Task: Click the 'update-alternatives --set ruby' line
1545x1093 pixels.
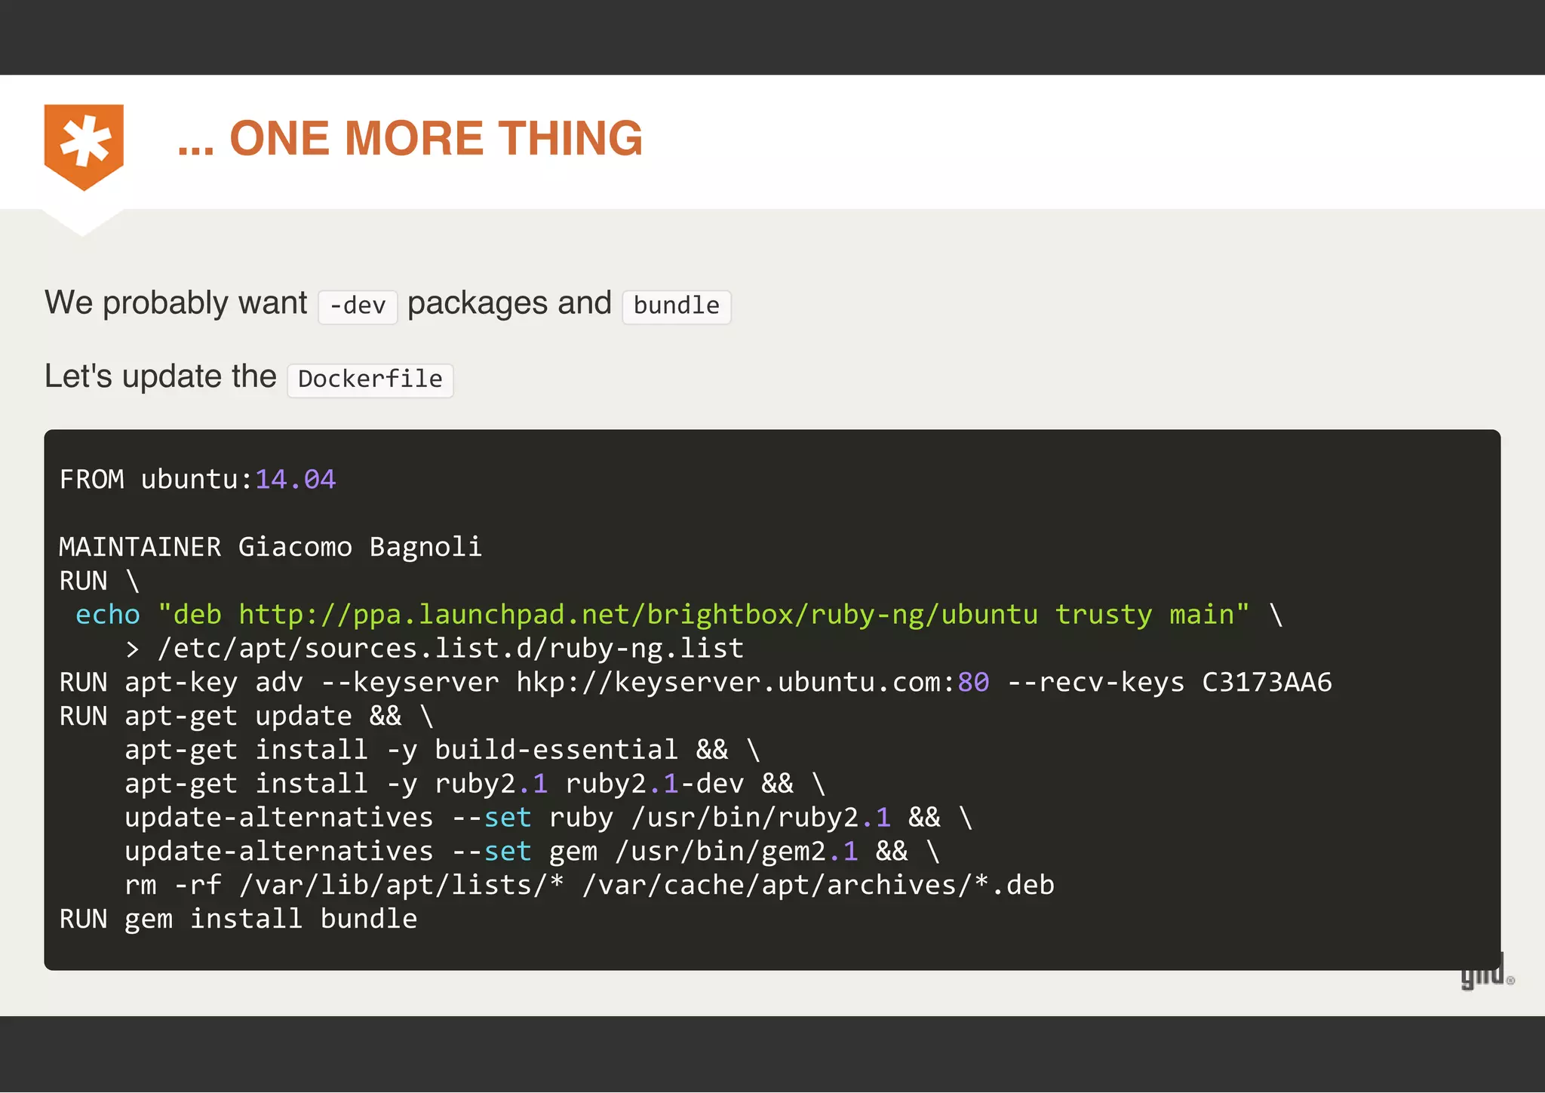Action: coord(548,818)
